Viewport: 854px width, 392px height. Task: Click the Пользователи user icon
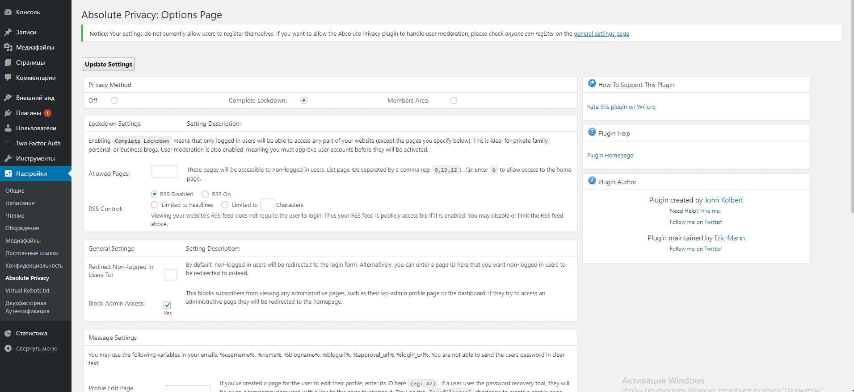click(8, 128)
